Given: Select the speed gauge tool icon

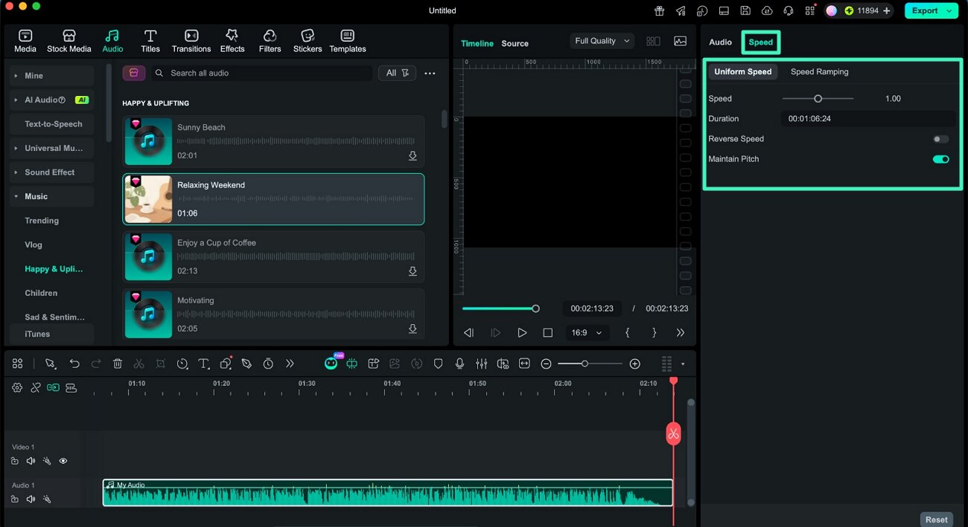Looking at the screenshot, I should [x=182, y=363].
